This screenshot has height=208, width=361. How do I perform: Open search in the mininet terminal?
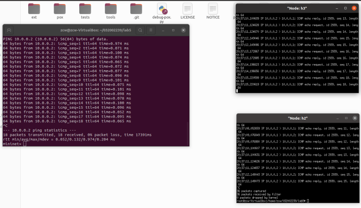(140, 30)
